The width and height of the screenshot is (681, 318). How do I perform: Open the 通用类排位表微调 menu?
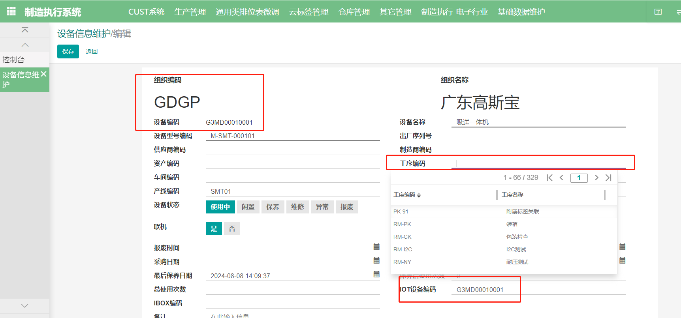[247, 12]
